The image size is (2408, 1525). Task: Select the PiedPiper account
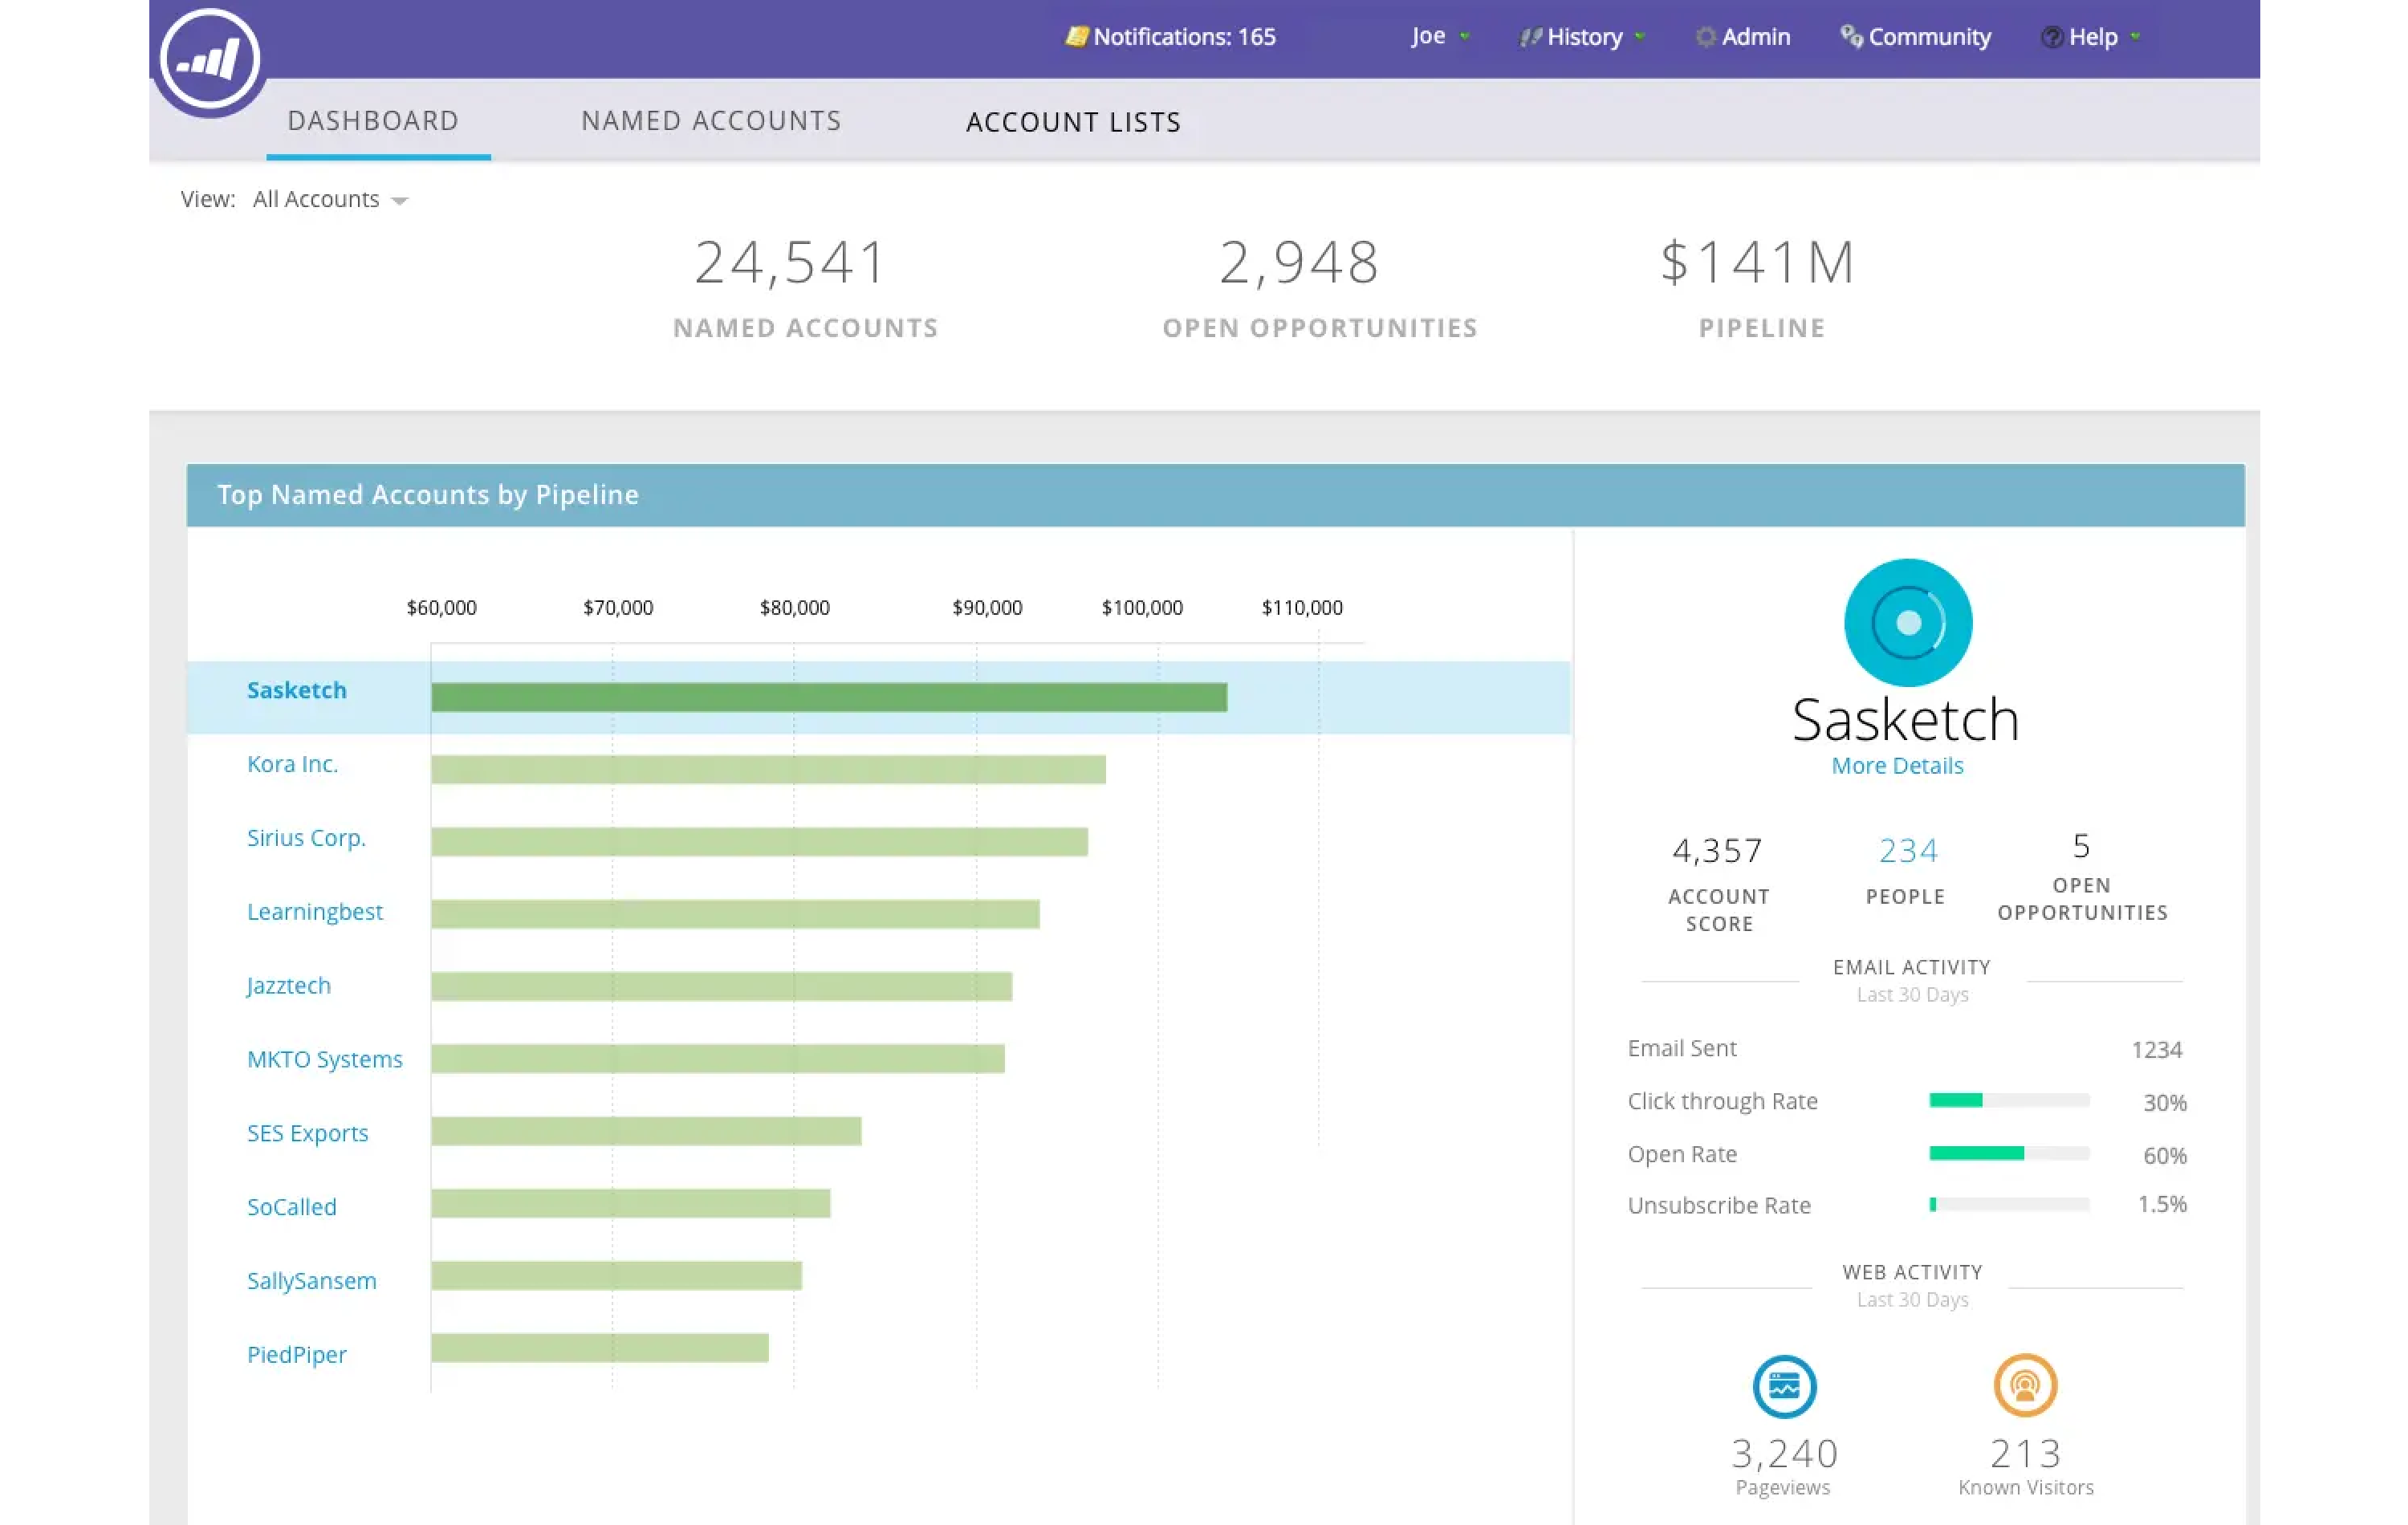click(x=296, y=1355)
